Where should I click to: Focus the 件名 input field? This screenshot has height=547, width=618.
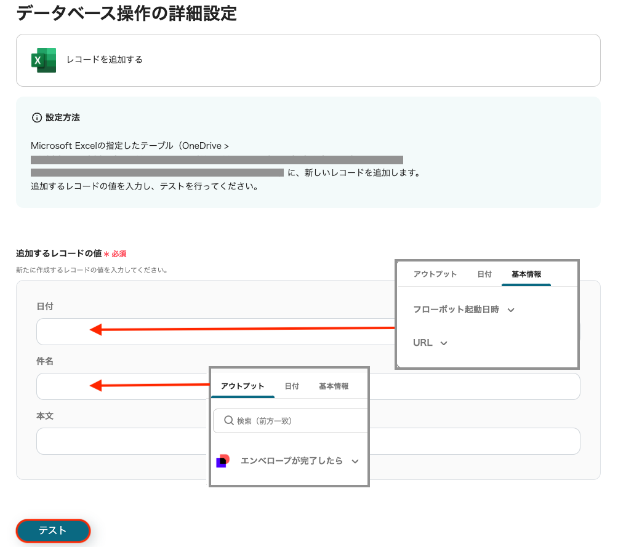(123, 386)
